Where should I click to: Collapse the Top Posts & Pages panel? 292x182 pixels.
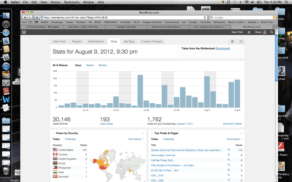point(241,133)
